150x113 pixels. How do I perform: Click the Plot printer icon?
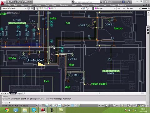(22, 2)
